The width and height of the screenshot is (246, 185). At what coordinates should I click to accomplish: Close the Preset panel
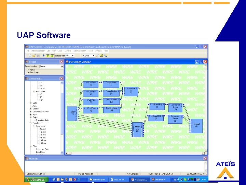[x=61, y=62]
